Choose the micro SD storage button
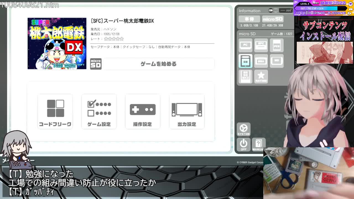 pos(273,19)
